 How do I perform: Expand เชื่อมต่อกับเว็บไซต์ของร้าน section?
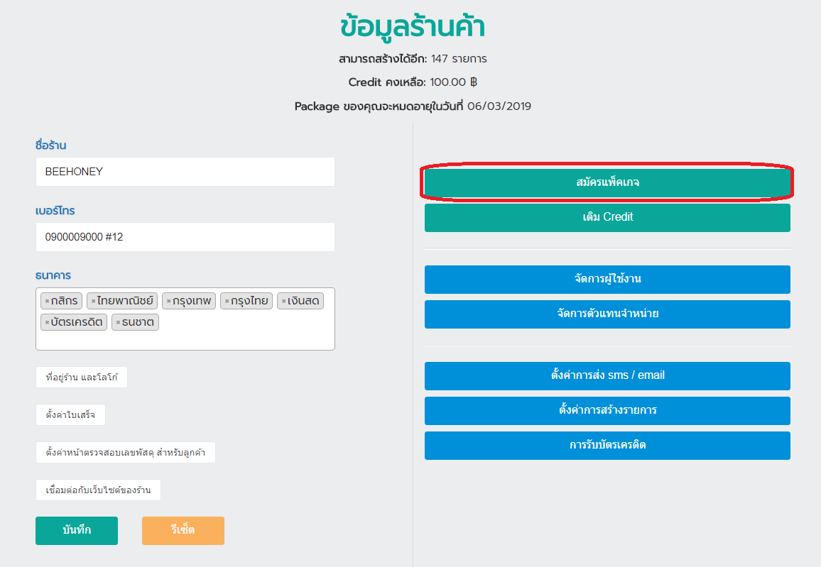(x=98, y=490)
